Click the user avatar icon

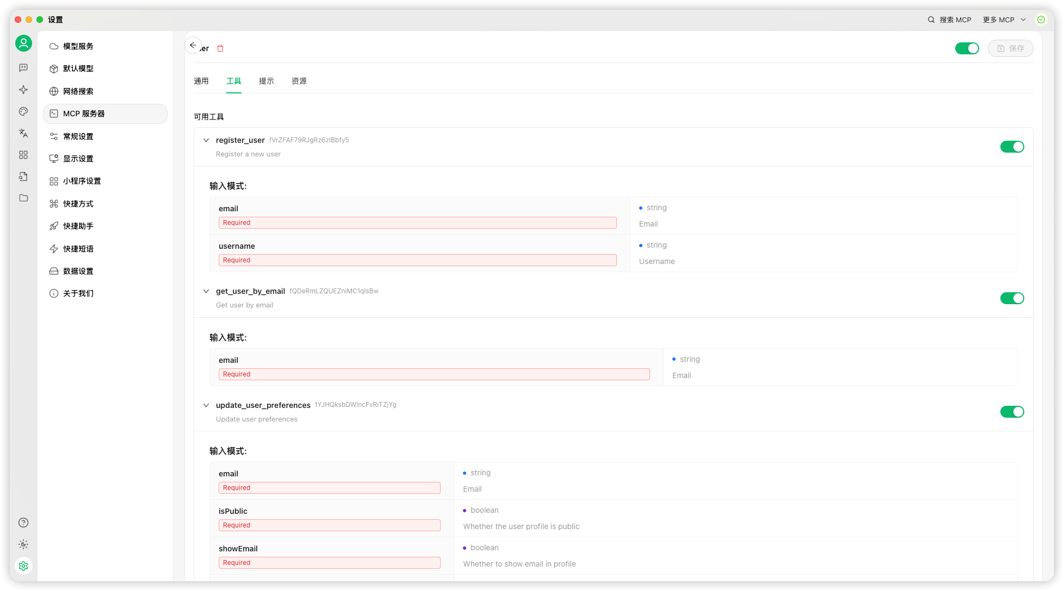[x=23, y=43]
